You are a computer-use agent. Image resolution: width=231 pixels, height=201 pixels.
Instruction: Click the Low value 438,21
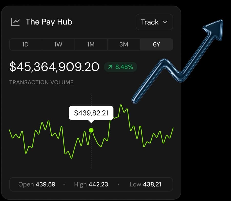click(152, 184)
